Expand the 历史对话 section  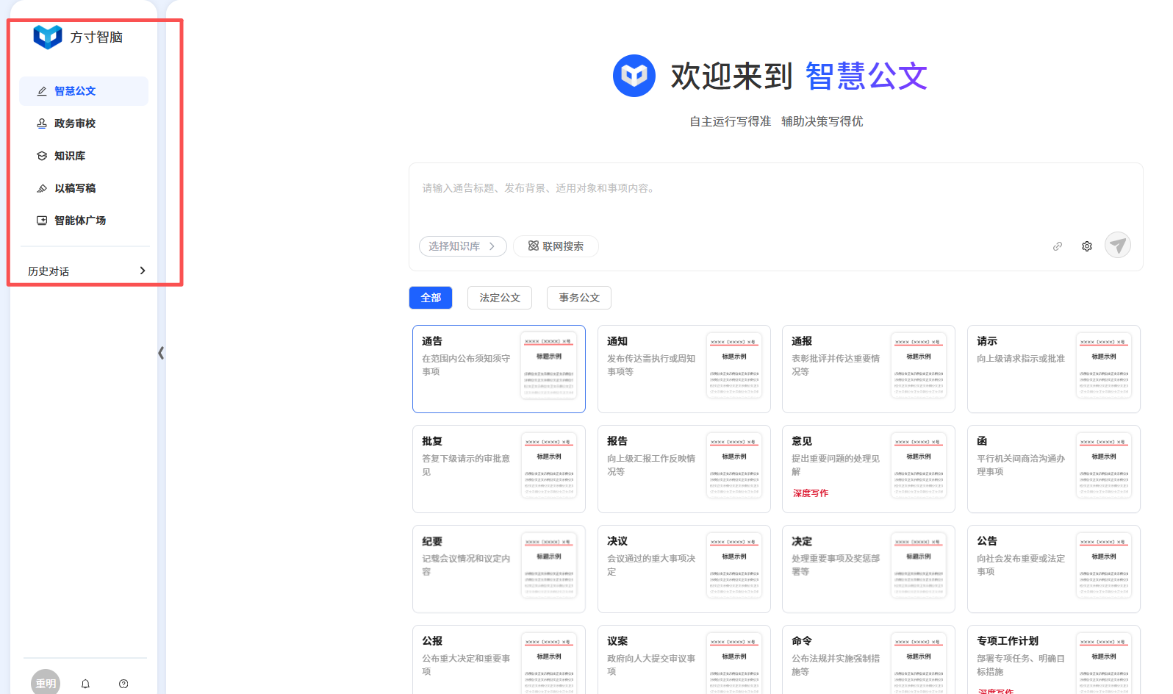point(85,271)
